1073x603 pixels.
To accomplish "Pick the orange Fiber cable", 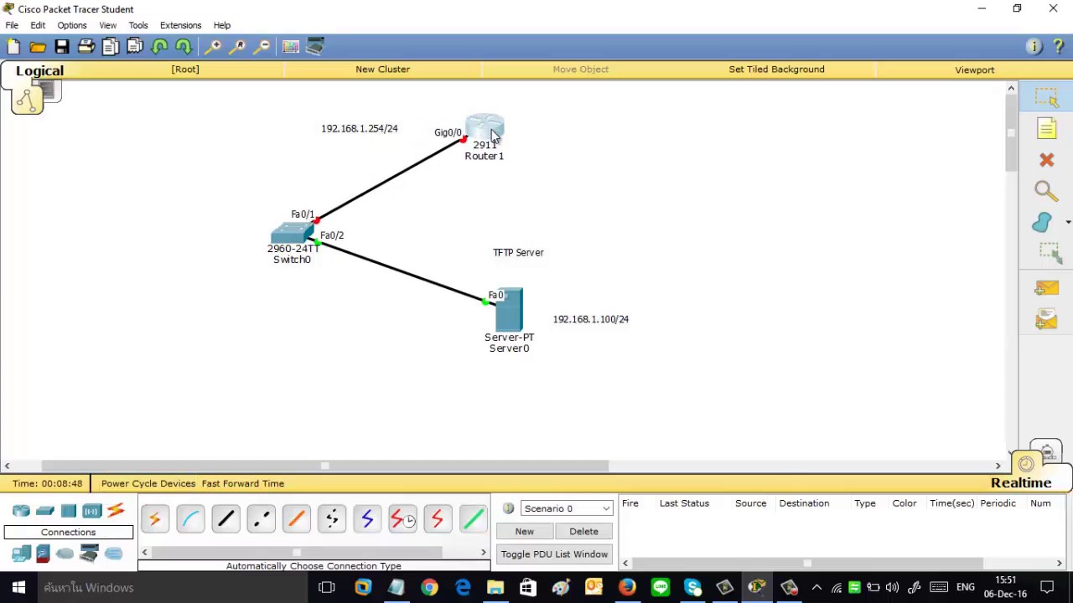I will 296,519.
